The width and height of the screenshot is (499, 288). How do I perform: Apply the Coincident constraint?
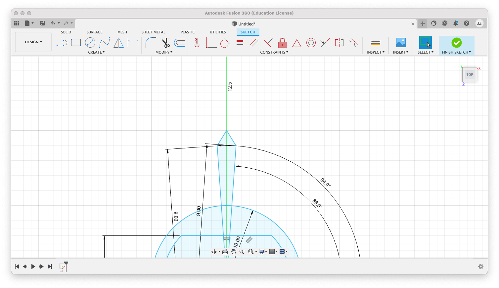point(211,43)
